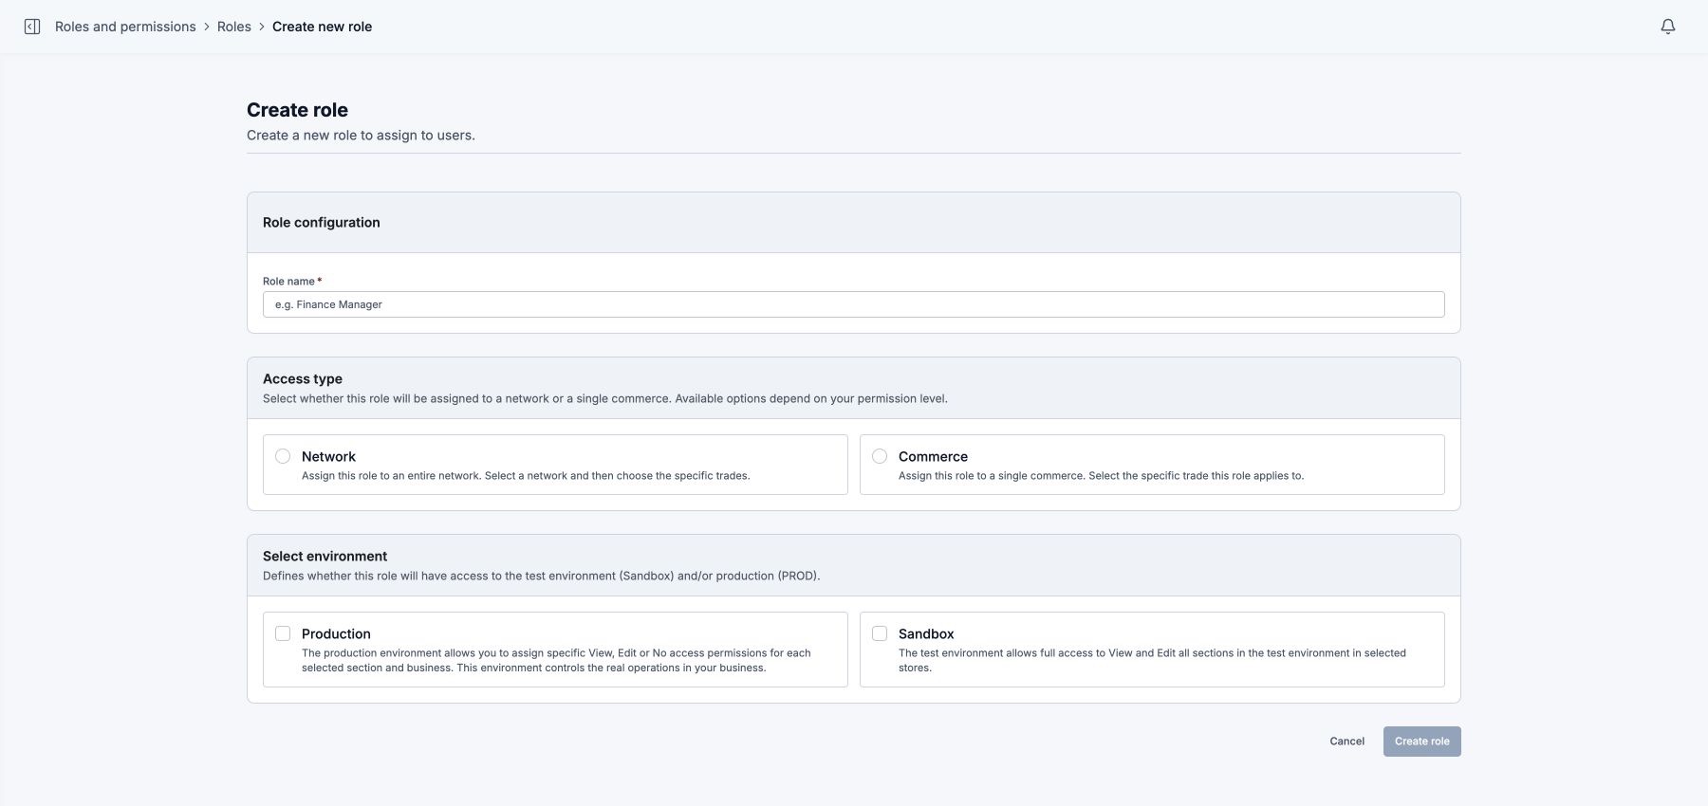Open the Roles breadcrumb link
This screenshot has width=1708, height=806.
click(x=234, y=27)
